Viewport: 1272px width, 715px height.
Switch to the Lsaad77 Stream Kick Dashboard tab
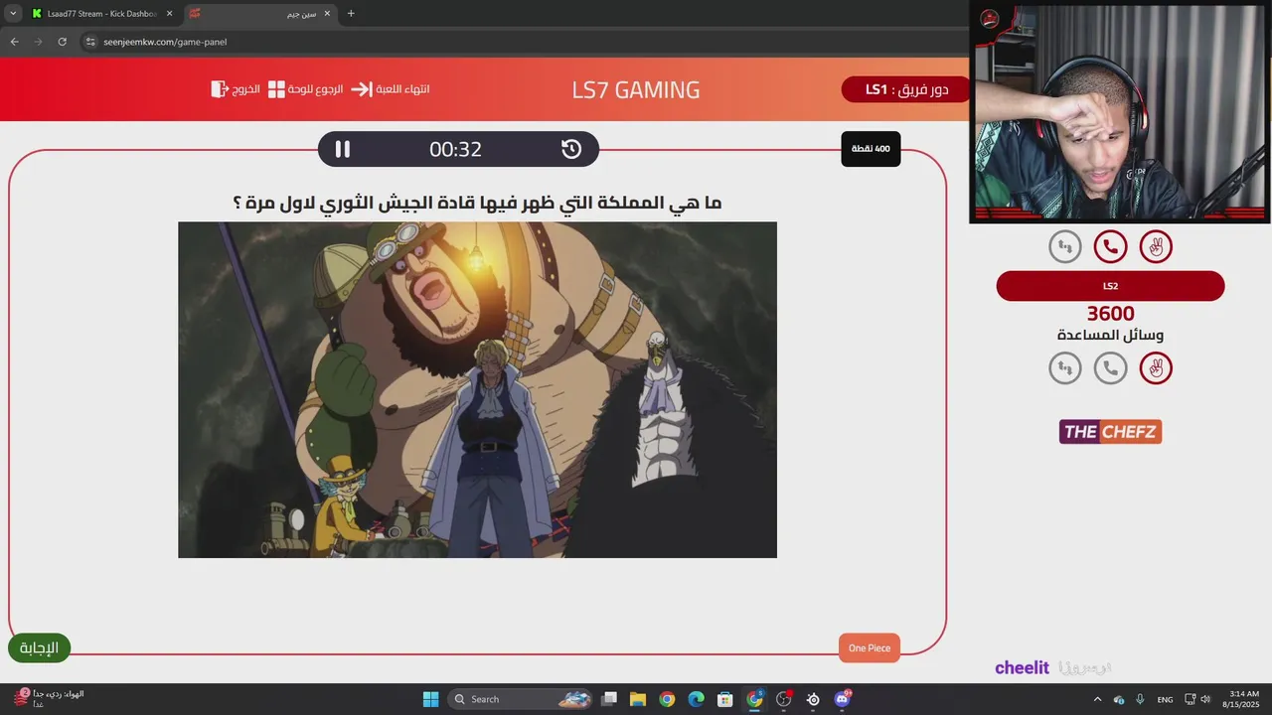99,14
